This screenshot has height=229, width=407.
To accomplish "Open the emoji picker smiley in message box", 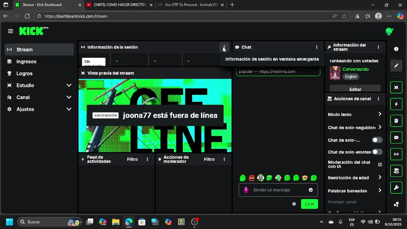I will coord(311,190).
